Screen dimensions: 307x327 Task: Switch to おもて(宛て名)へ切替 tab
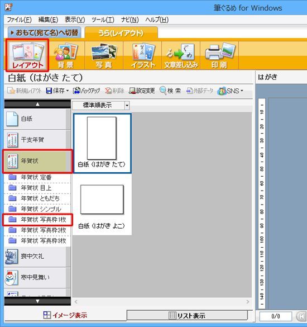(x=45, y=32)
